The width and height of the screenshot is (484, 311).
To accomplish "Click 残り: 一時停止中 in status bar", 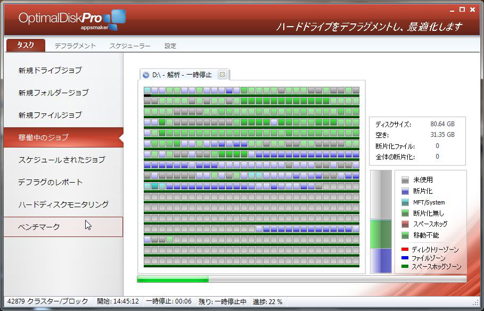I will coord(222,301).
